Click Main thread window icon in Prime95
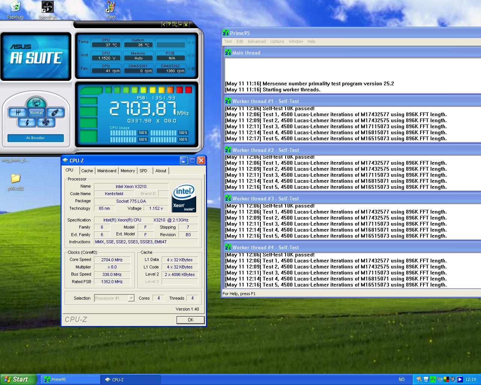481x385 pixels. 228,53
